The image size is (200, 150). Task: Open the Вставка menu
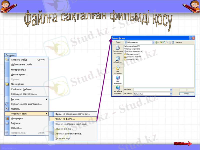tap(10, 55)
